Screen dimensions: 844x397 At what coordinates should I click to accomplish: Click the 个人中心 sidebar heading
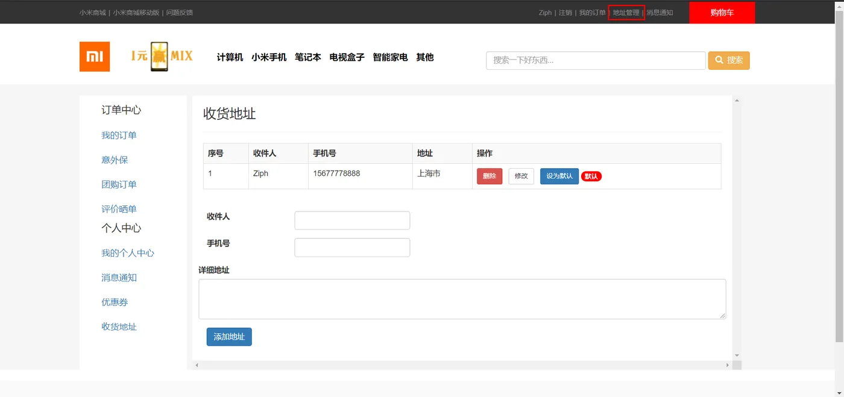click(x=121, y=228)
